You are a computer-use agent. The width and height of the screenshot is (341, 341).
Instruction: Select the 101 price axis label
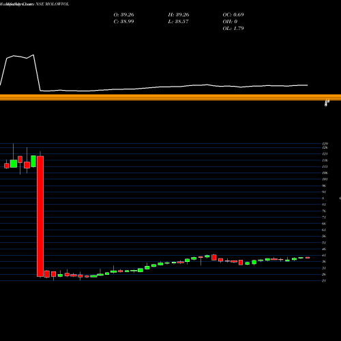(325, 179)
